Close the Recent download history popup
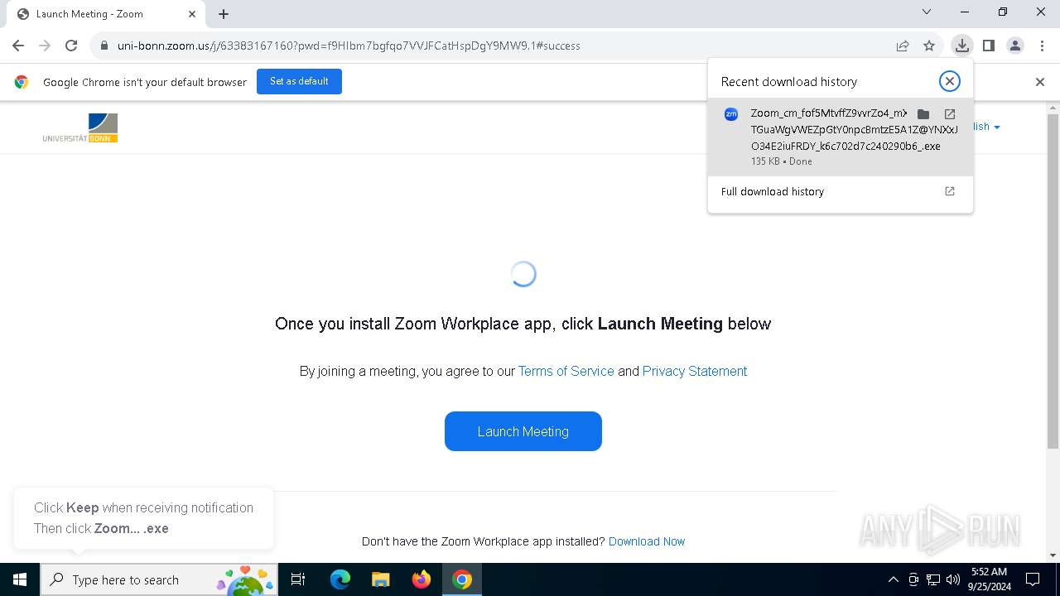The width and height of the screenshot is (1060, 596). click(950, 80)
